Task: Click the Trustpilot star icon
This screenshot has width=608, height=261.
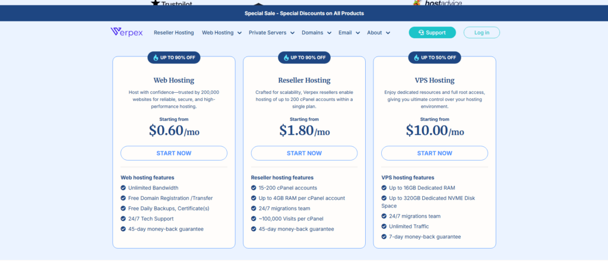Action: tap(156, 3)
